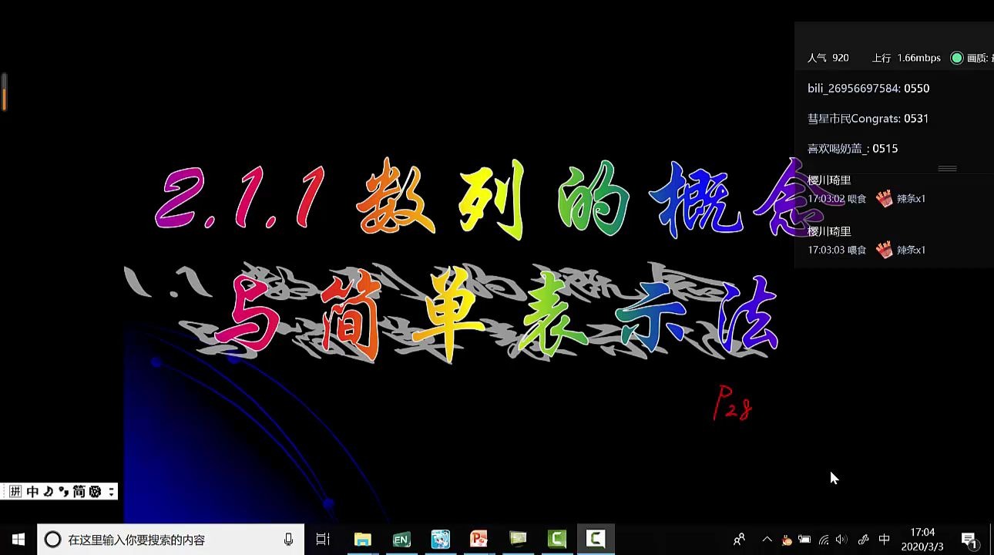
Task: Open the Wi-Fi network flyout
Action: [824, 540]
